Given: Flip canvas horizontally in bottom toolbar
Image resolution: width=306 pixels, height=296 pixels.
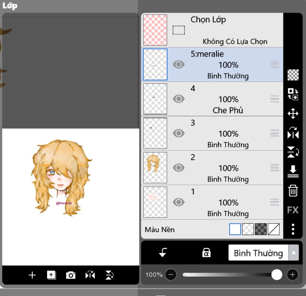Looking at the screenshot, I should (x=90, y=275).
